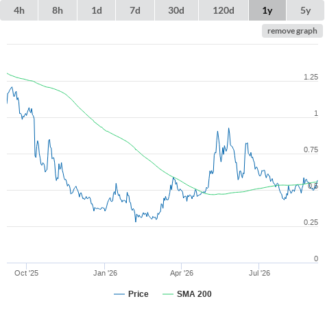
Task: Open the 7d time range tab
Action: (x=135, y=10)
